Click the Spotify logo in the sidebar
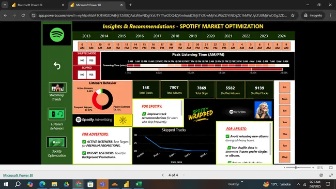 pyautogui.click(x=57, y=35)
